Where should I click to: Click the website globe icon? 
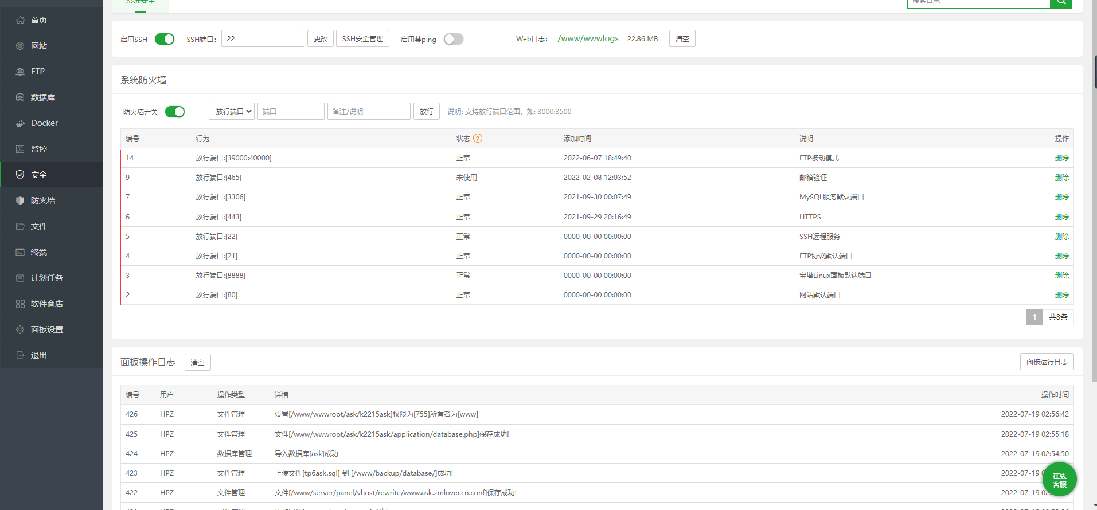click(20, 46)
